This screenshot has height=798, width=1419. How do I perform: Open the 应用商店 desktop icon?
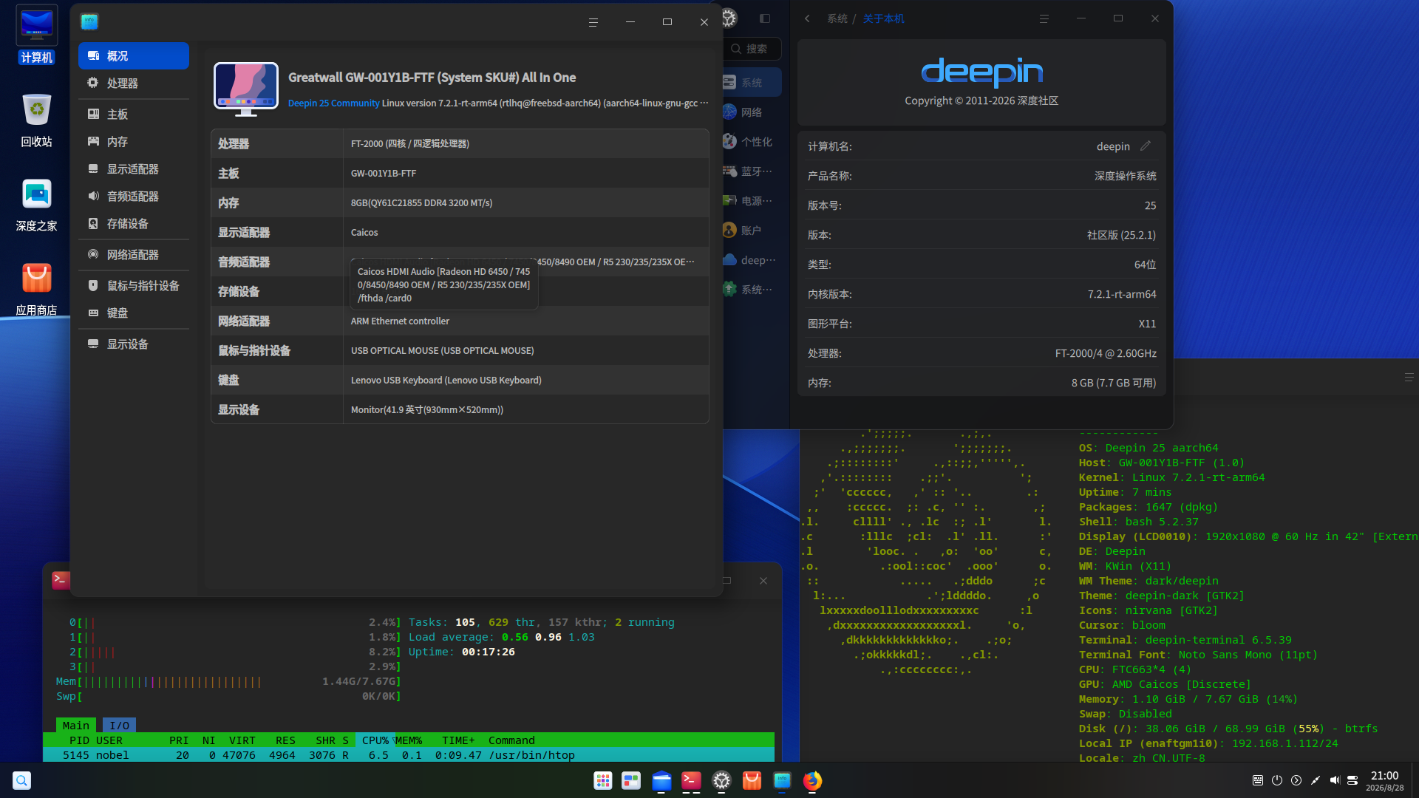36,289
